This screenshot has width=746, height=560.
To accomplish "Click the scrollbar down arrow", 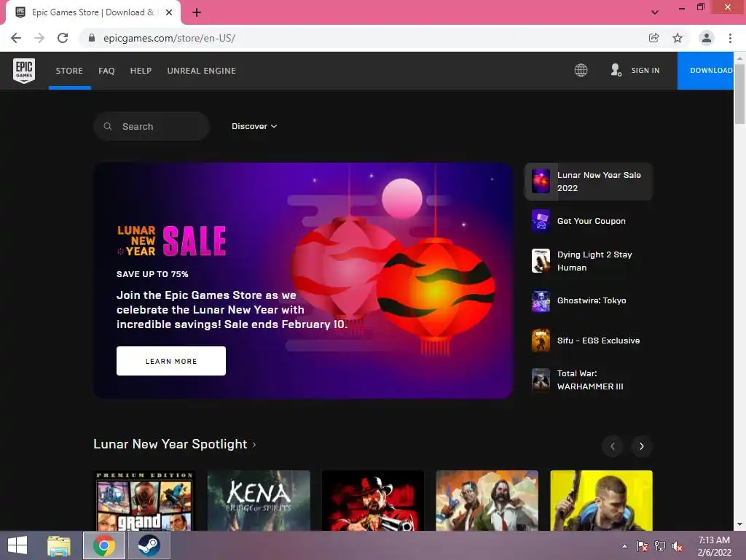I will (x=740, y=525).
